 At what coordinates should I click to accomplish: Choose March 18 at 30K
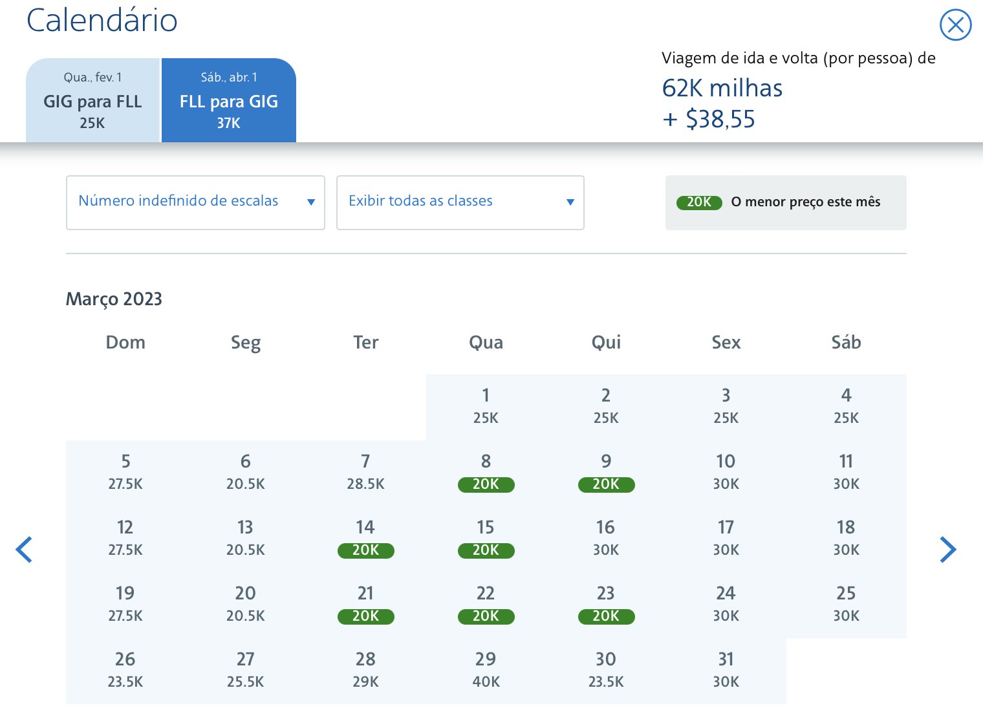(x=846, y=539)
